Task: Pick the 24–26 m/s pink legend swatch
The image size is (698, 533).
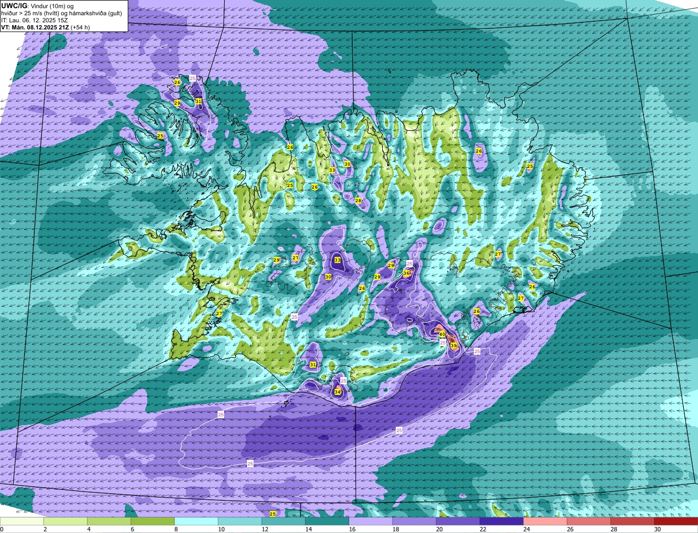Action: pos(545,522)
